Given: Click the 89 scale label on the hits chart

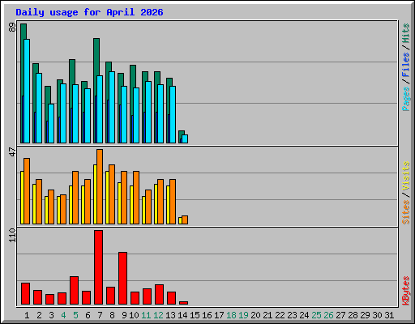Looking at the screenshot, I should pyautogui.click(x=12, y=28).
